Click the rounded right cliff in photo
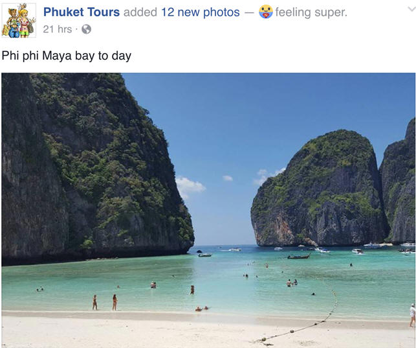 coord(320,189)
